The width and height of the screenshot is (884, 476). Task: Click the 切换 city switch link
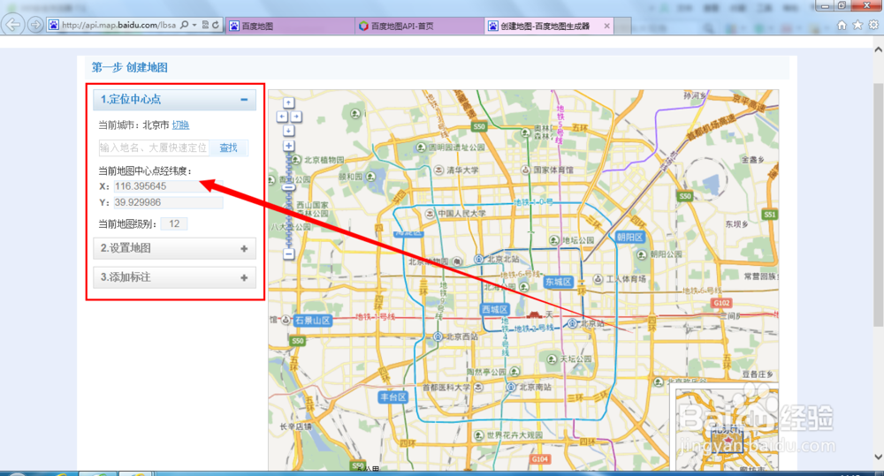180,125
